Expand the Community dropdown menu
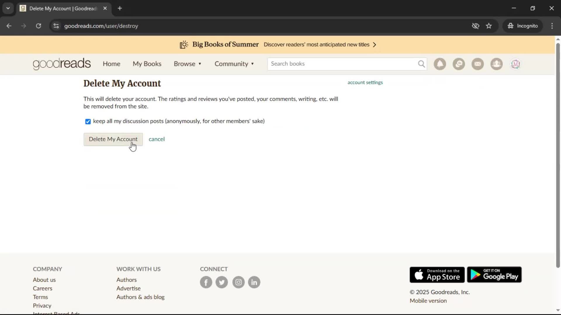The image size is (561, 315). [234, 64]
